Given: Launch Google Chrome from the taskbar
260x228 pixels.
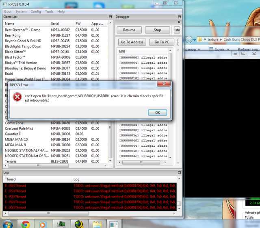Looking at the screenshot, I should tap(26, 224).
